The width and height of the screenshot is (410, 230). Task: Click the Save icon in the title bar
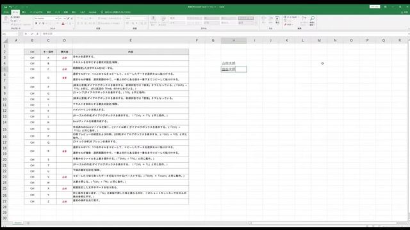6,7
